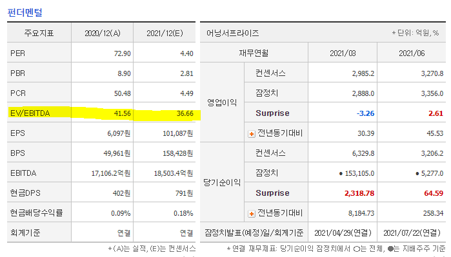Click 현금DPS value 402원
Screen dimensions: 451x257
[122, 193]
